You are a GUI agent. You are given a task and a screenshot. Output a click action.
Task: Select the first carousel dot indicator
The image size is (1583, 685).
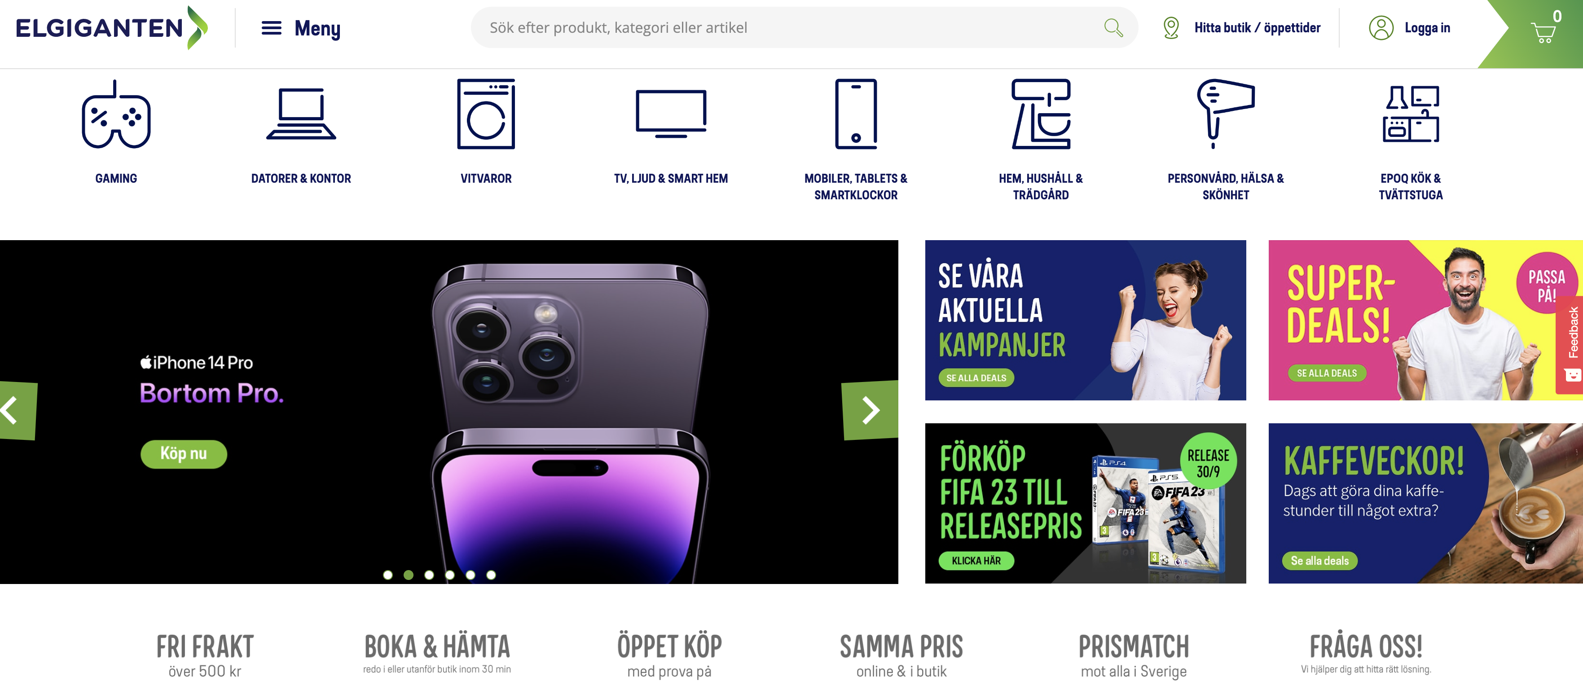(388, 575)
